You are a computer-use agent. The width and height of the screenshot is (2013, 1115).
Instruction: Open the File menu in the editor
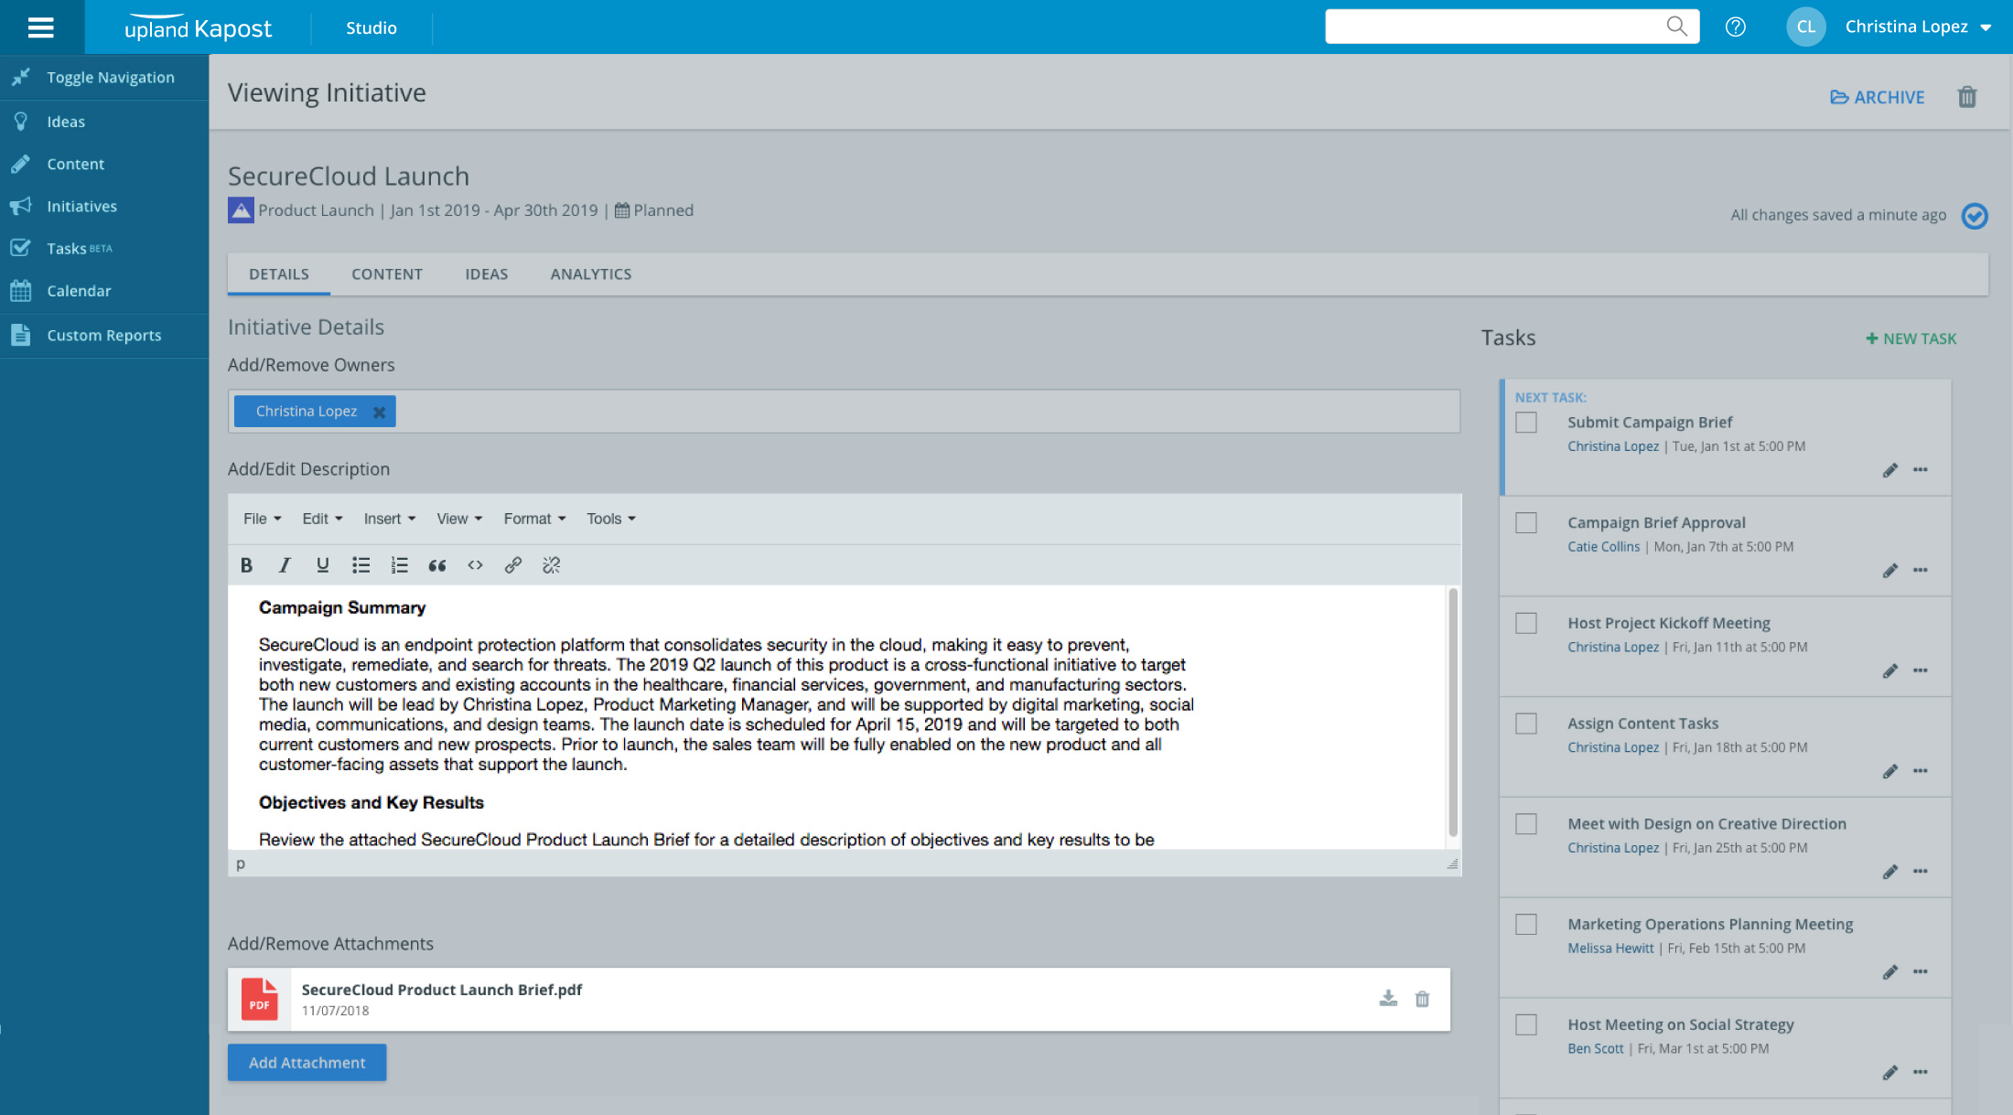[263, 519]
